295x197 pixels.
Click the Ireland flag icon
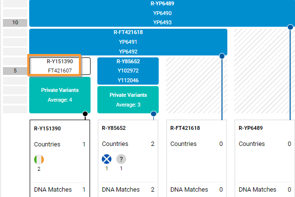[x=39, y=160]
